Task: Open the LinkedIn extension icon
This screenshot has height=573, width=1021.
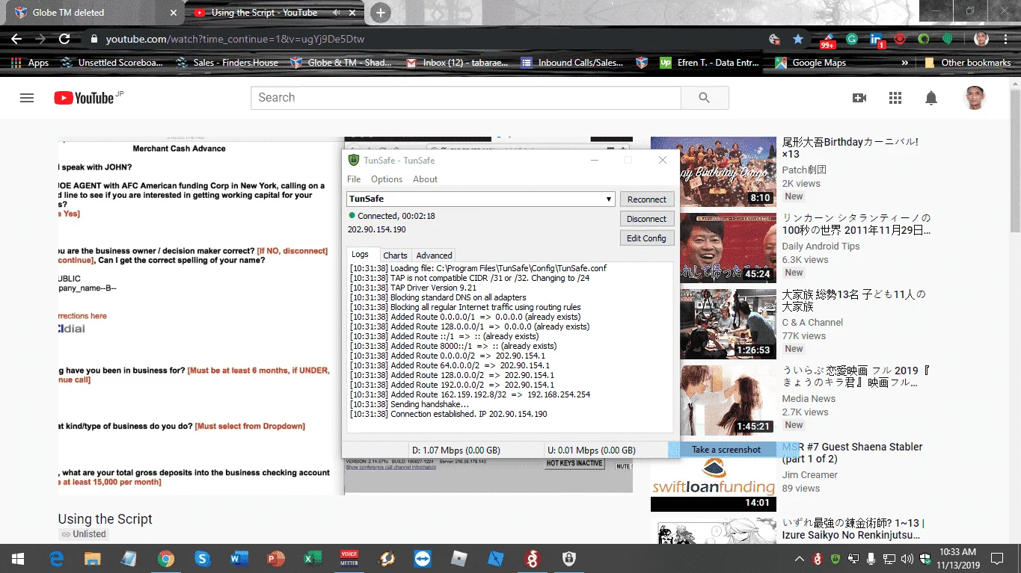Action: click(x=877, y=40)
